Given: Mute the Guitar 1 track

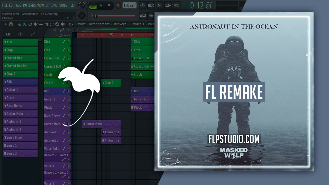Looking at the screenshot, I should tap(68, 99).
